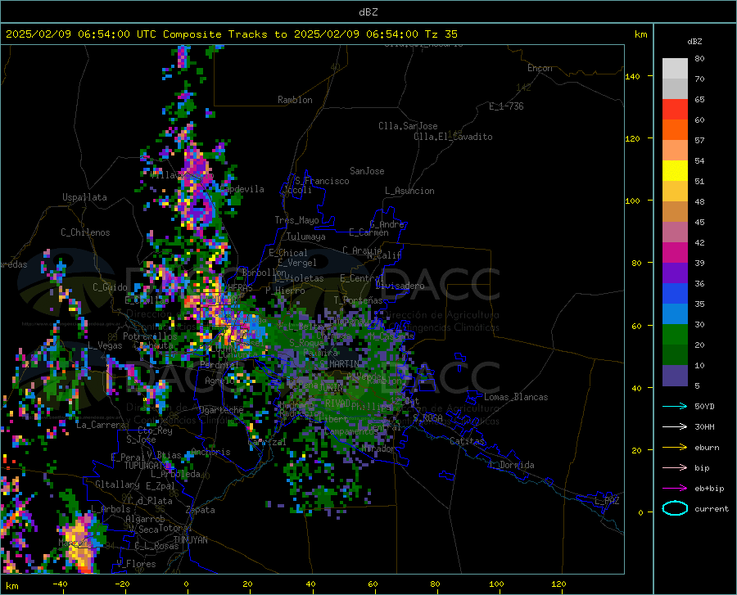Click the Tulumaya label
Viewport: 737px width, 595px height.
(x=306, y=237)
